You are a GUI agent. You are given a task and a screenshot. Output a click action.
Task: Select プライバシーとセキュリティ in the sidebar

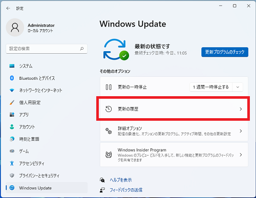coord(47,175)
